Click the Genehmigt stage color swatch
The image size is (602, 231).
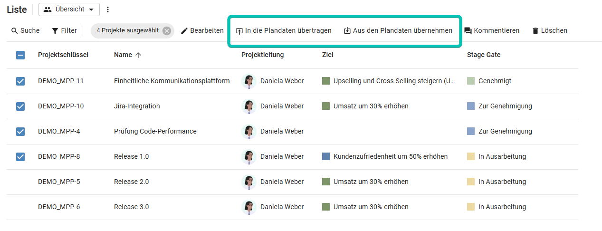click(471, 81)
